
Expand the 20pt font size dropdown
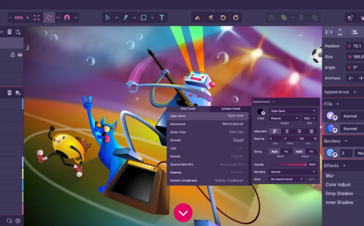pos(310,118)
